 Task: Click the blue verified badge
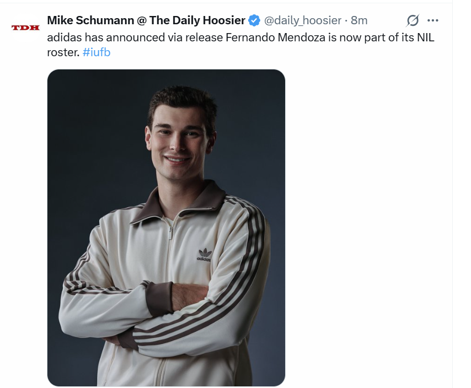point(254,21)
